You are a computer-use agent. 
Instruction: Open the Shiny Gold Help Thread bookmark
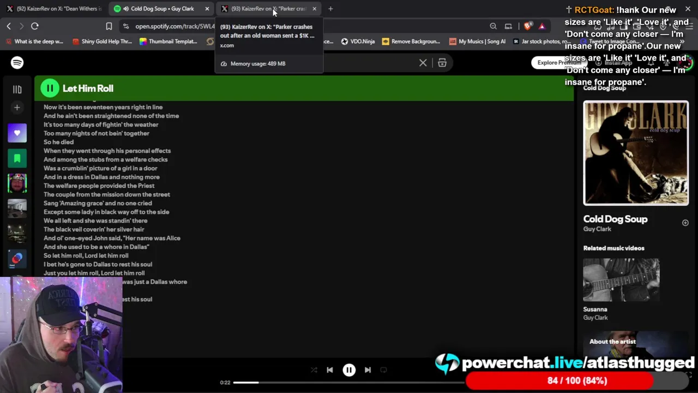coord(102,41)
